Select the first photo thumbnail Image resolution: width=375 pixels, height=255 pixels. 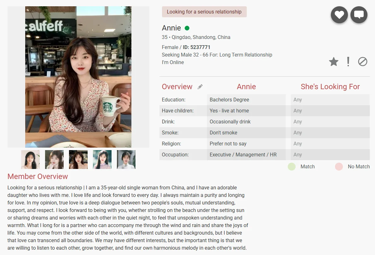30,160
